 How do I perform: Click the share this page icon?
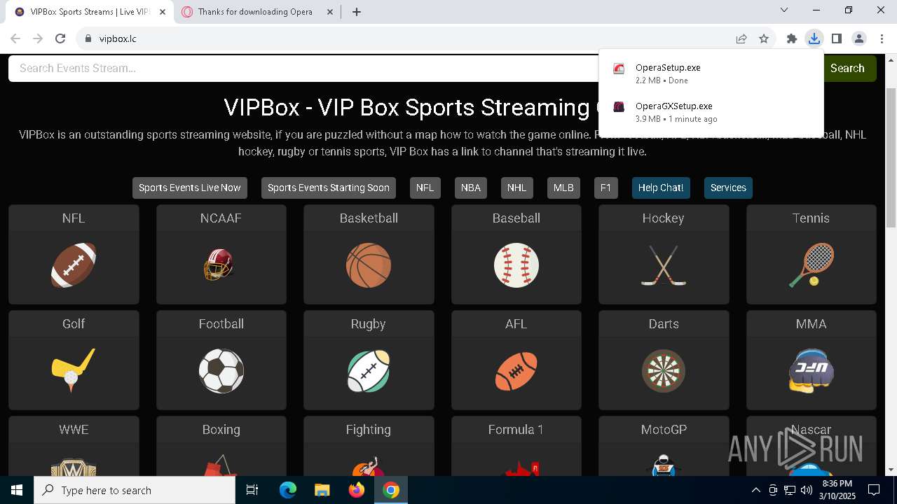pyautogui.click(x=741, y=38)
